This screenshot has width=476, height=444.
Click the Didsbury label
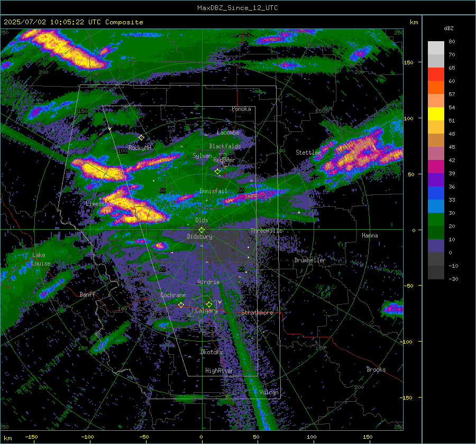pyautogui.click(x=200, y=237)
